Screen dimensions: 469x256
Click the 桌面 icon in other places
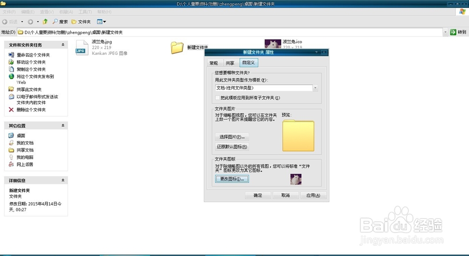tap(11, 135)
